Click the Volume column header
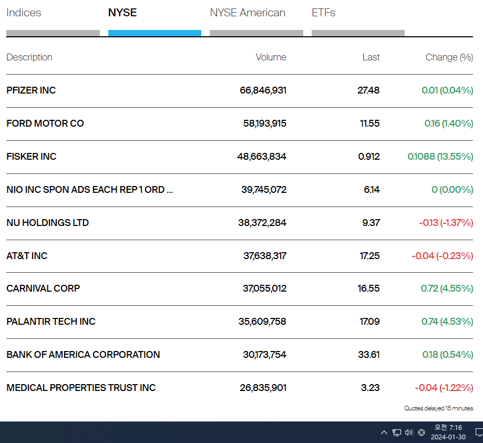 271,57
